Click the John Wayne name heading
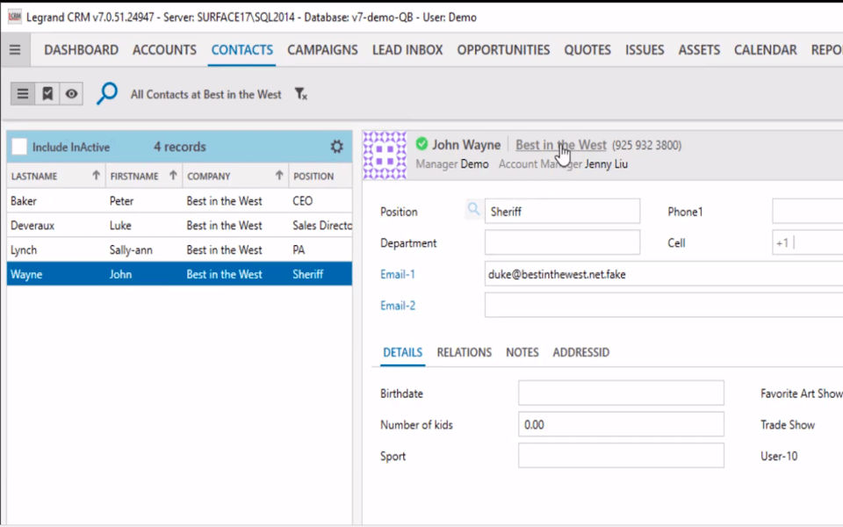 click(466, 145)
